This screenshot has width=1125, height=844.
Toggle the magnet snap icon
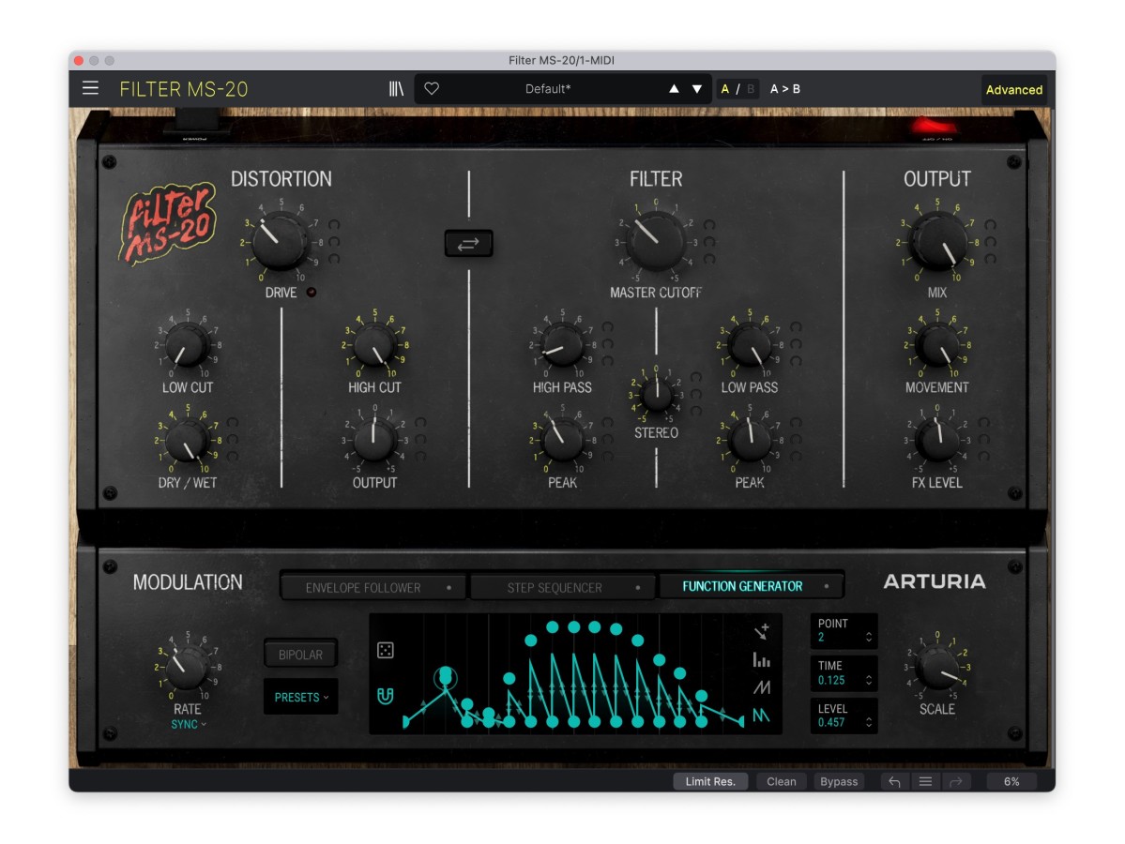point(385,696)
